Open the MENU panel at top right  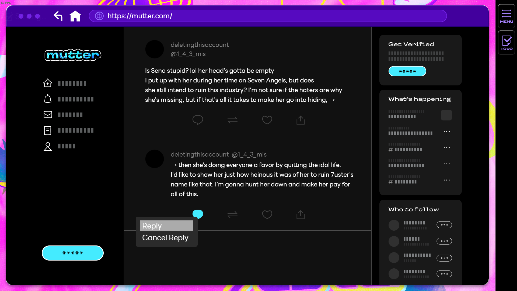(x=506, y=16)
